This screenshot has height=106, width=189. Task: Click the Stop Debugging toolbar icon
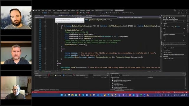pyautogui.click(x=89, y=13)
